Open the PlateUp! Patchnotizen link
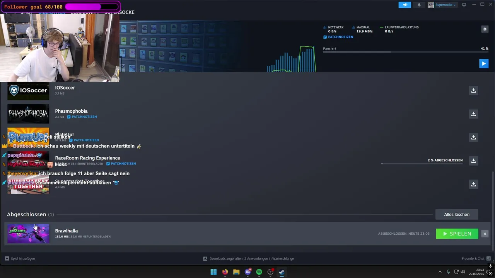The height and width of the screenshot is (278, 495). click(x=84, y=140)
